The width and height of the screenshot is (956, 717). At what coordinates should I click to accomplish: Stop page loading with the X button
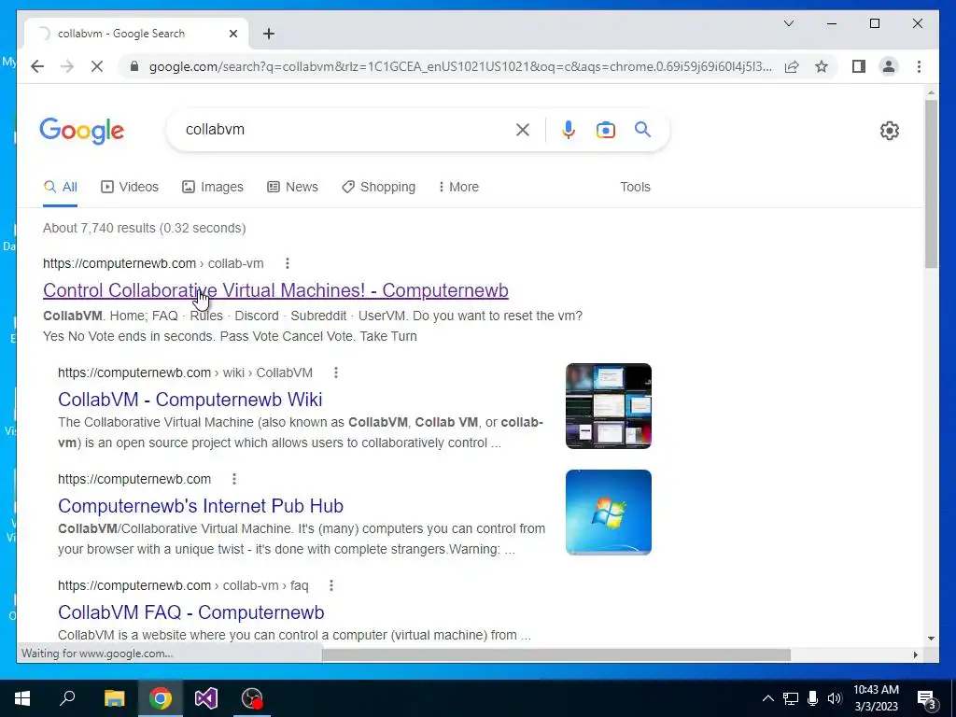point(97,66)
